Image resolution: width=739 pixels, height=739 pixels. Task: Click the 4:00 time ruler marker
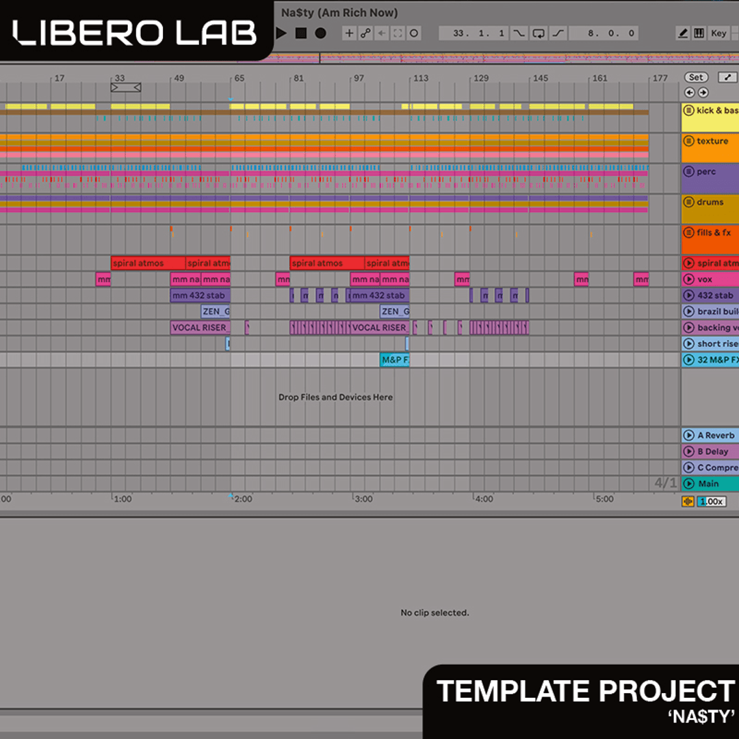coord(484,499)
